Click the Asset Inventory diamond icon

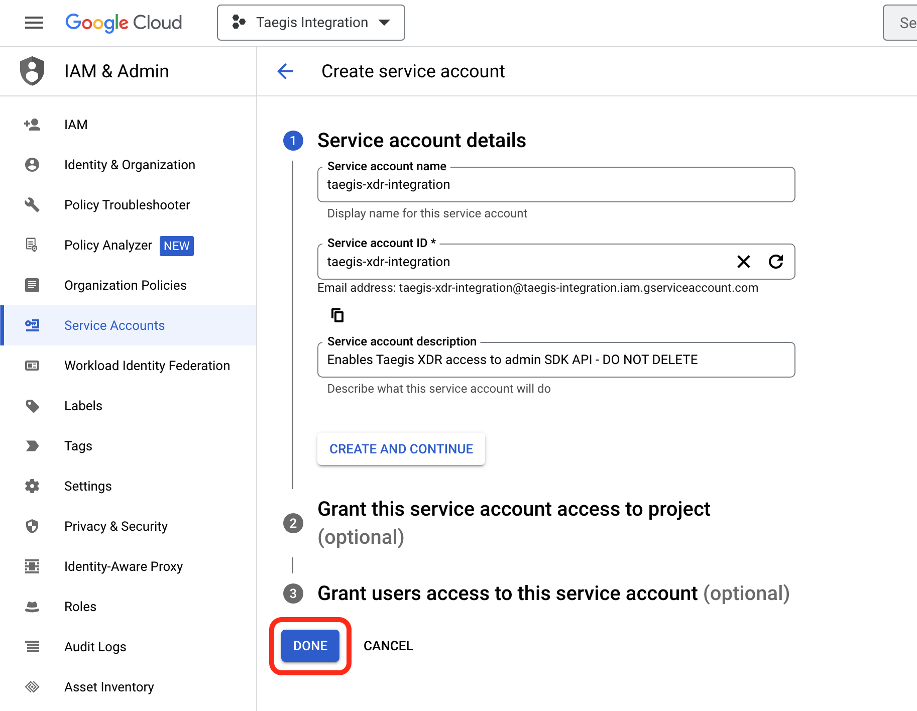click(x=32, y=687)
